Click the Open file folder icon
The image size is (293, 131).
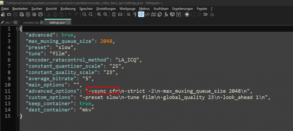tap(9, 14)
